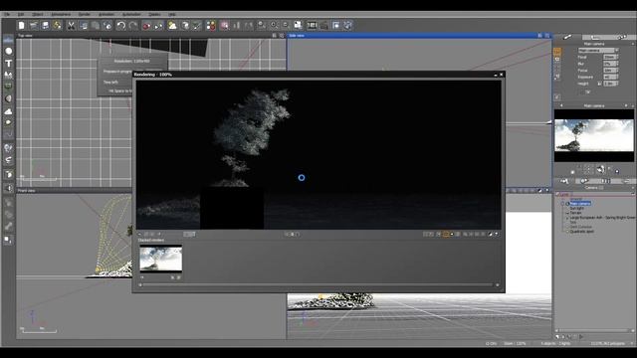
Task: Click the Open file folder icon
Action: coord(33,26)
